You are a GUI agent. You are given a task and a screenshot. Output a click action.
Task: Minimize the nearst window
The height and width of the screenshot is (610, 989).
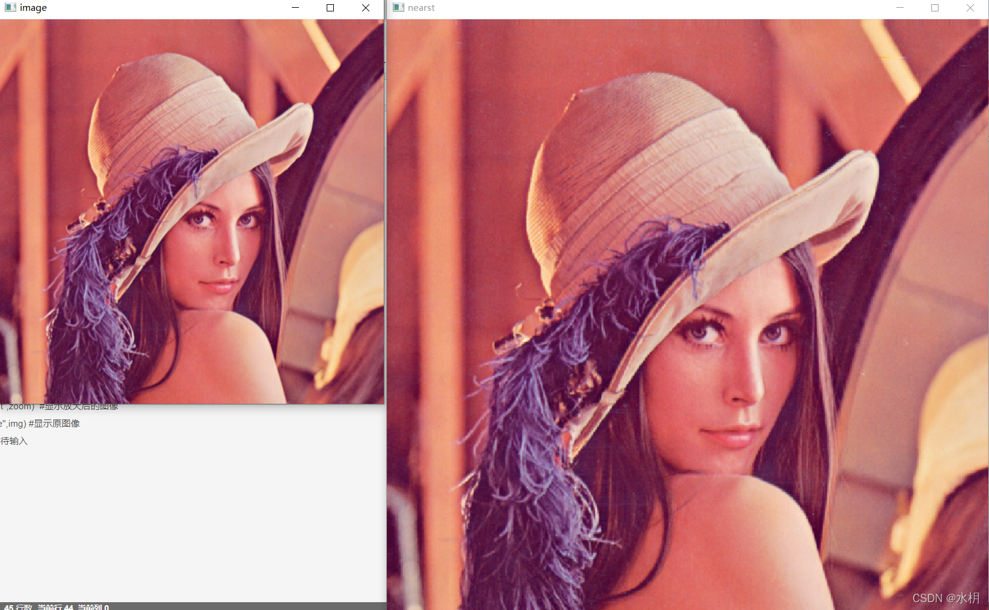(x=900, y=8)
